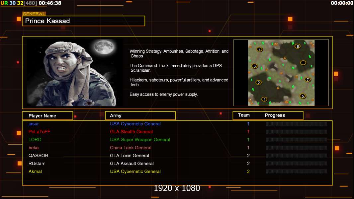Click start position marker 1 on the minimap
Viewport: 354px width, 199px height.
pyautogui.click(x=264, y=99)
